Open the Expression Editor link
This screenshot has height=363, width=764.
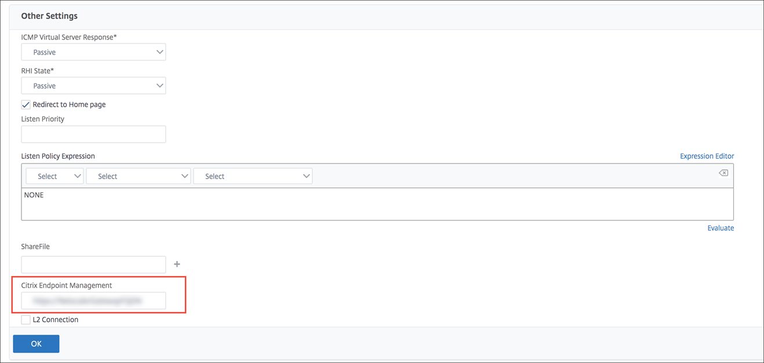(x=707, y=156)
